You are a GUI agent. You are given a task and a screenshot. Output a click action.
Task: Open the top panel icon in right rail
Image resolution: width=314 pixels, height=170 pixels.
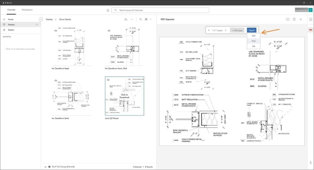(x=311, y=20)
